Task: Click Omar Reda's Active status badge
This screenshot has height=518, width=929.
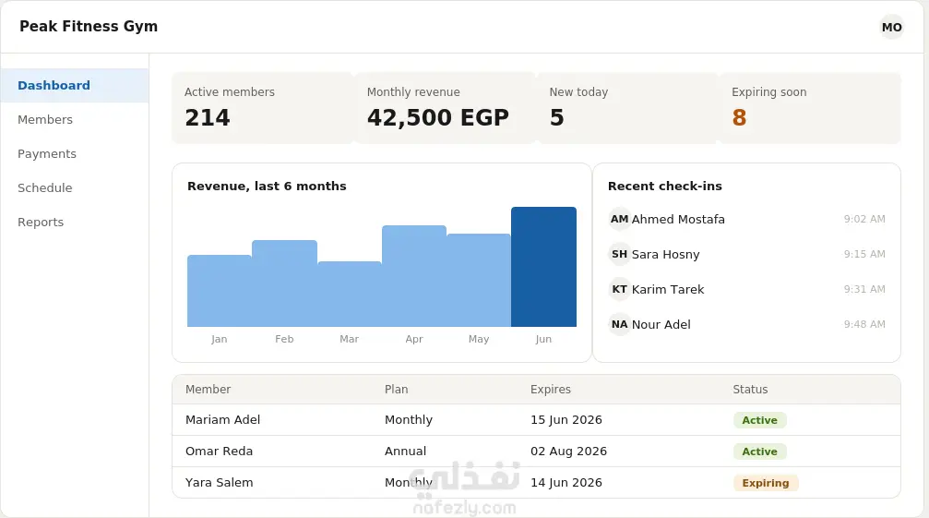Action: [x=759, y=452]
